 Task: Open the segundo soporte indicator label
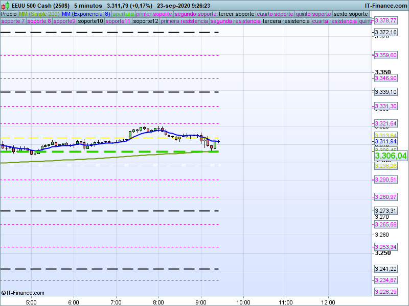coord(195,14)
